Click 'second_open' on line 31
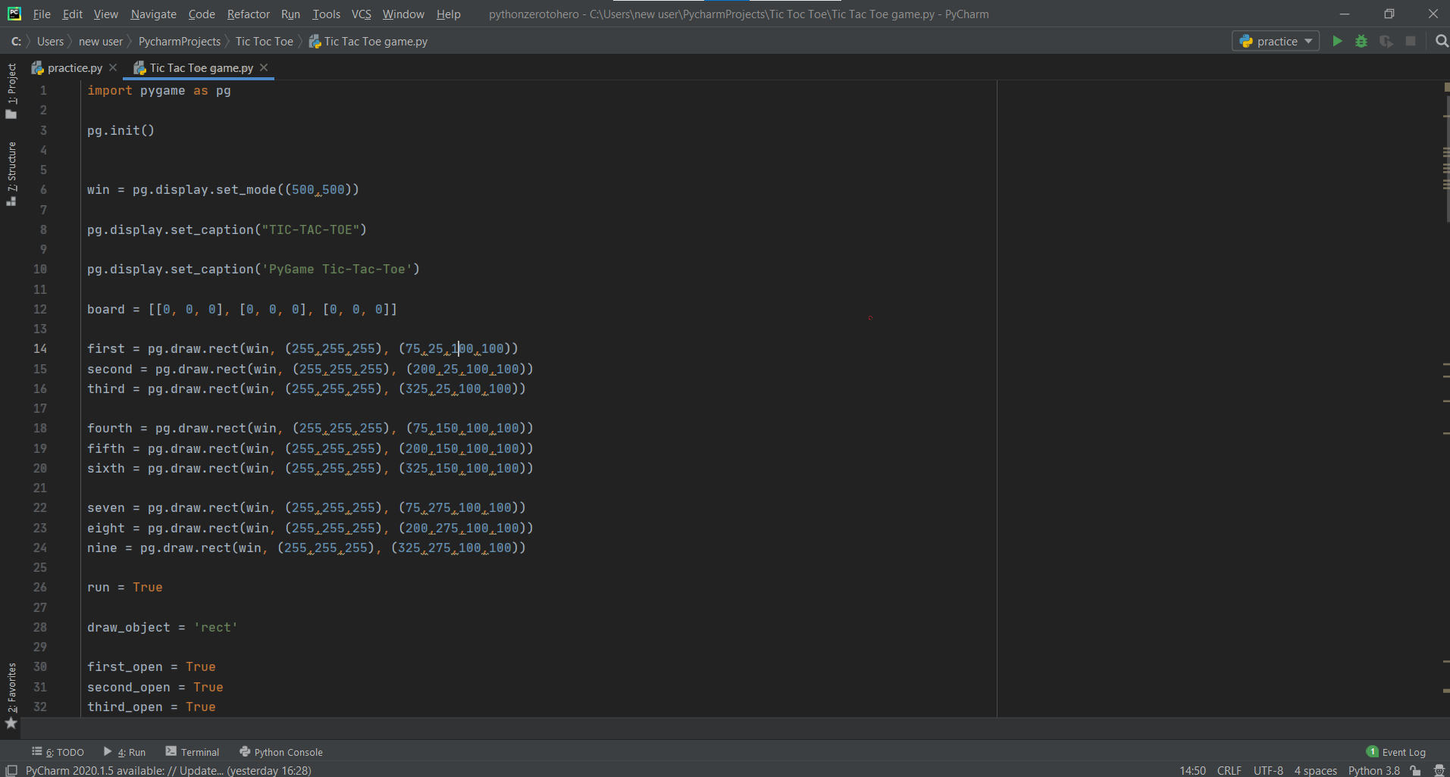Viewport: 1450px width, 777px height. click(x=129, y=687)
